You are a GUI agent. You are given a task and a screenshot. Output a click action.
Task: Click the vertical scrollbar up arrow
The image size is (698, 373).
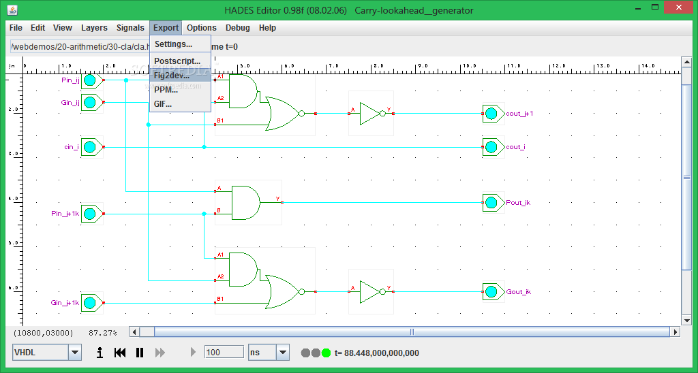[x=687, y=62]
